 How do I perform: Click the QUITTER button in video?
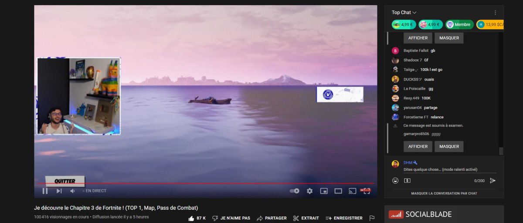[65, 181]
